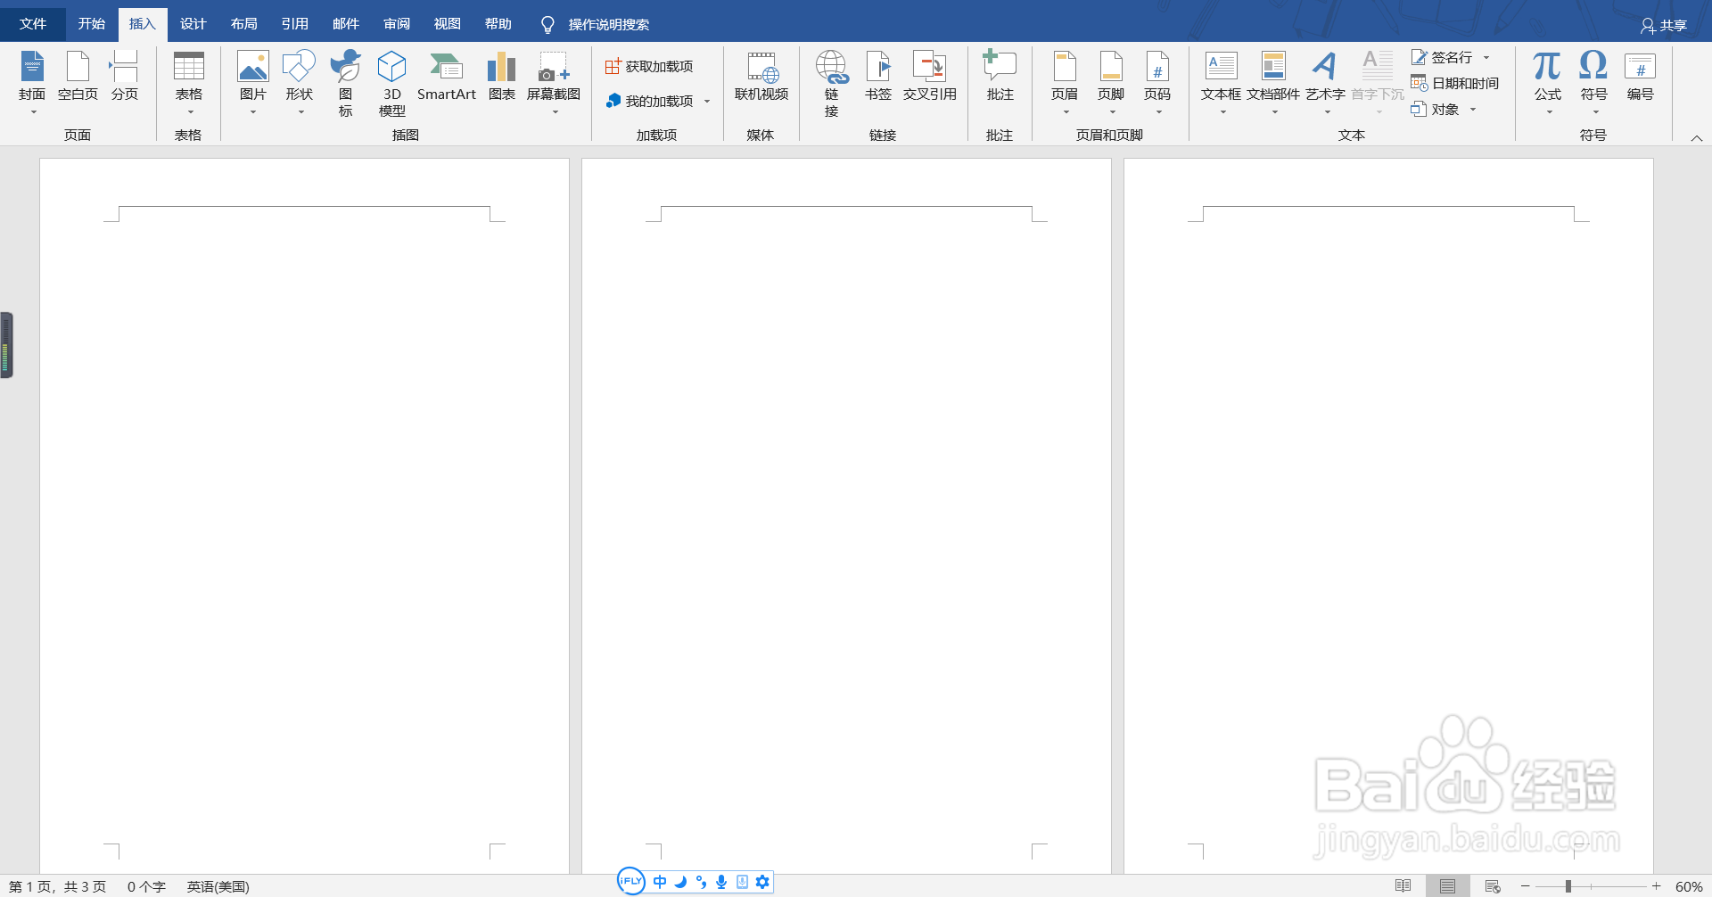Open the shapes (形状) gallery
The height and width of the screenshot is (897, 1712).
(299, 82)
